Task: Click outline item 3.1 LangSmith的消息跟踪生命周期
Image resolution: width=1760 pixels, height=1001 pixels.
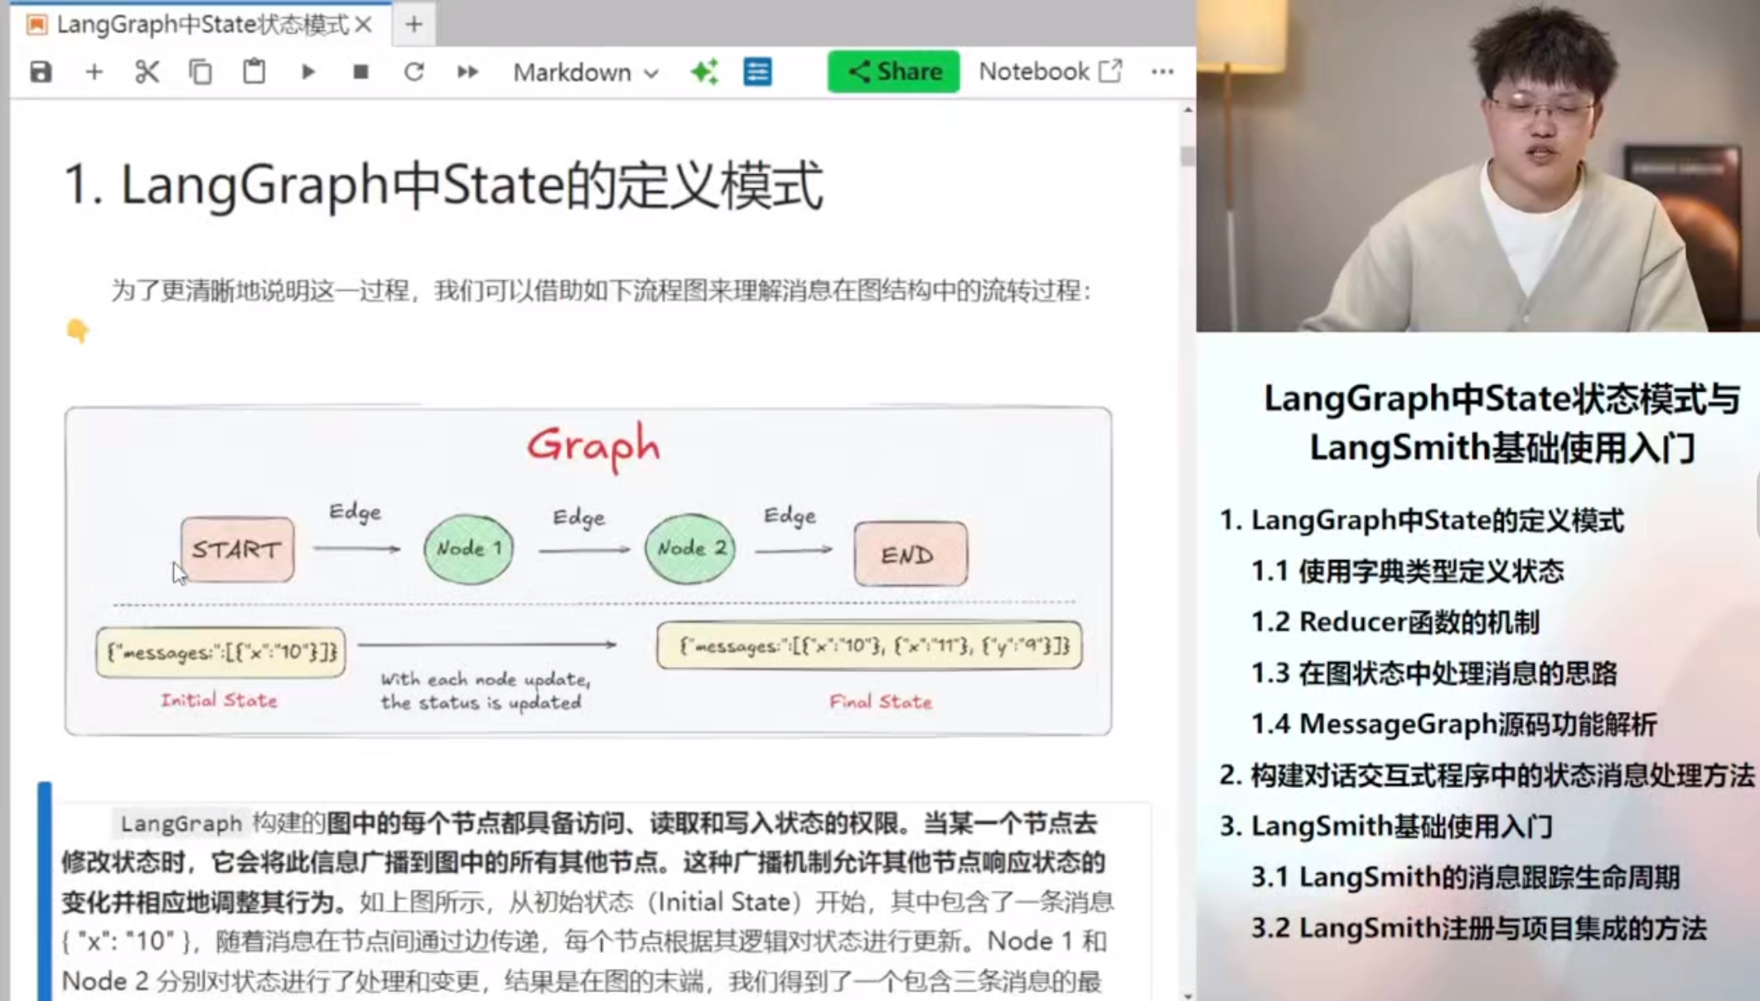Action: (1465, 877)
